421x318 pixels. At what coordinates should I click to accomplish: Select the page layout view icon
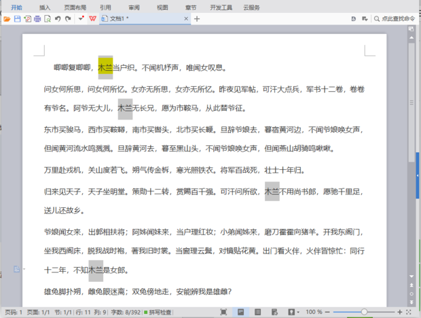(241, 312)
